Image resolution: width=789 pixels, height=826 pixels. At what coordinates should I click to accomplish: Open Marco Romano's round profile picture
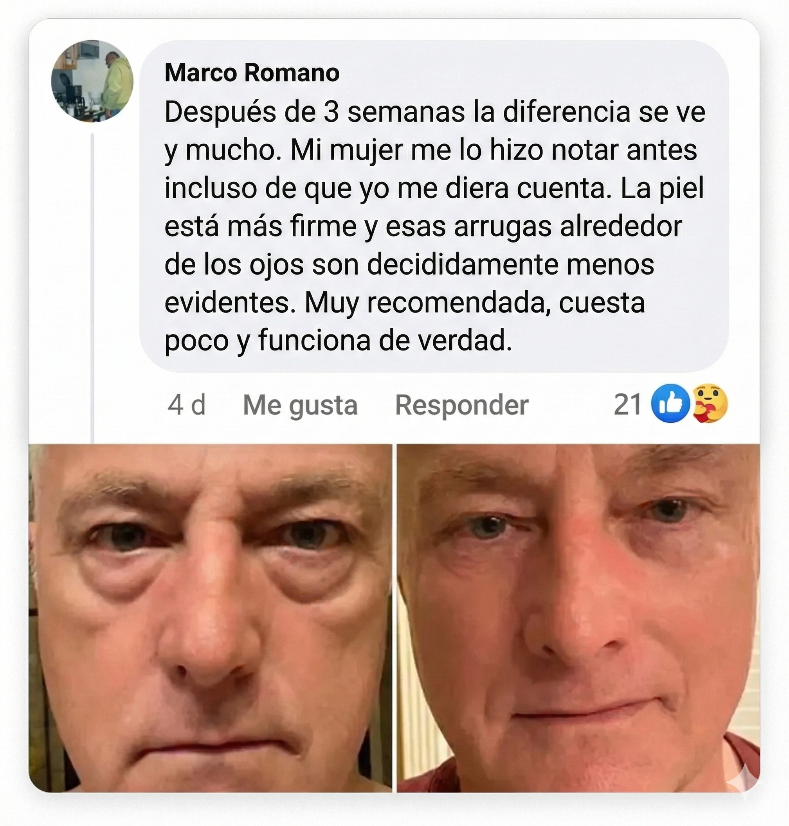point(92,81)
